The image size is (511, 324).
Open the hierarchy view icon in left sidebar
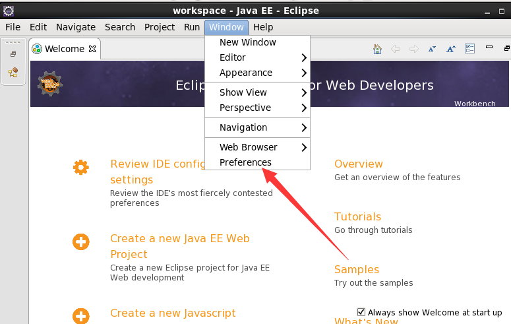(13, 72)
